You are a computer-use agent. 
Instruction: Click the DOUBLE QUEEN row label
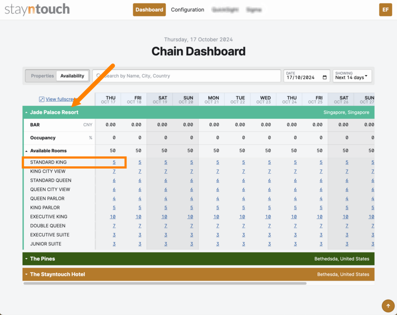[x=47, y=226]
